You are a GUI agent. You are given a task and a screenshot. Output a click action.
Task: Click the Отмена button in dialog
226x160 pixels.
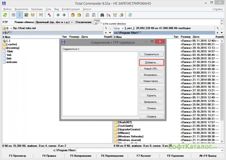151,108
